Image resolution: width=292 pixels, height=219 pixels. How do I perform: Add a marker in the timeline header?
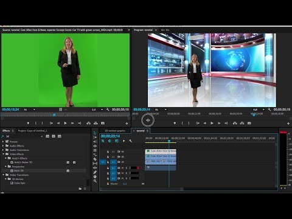tap(123, 141)
